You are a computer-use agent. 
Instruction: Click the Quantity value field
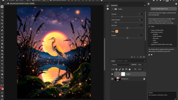tap(140, 14)
